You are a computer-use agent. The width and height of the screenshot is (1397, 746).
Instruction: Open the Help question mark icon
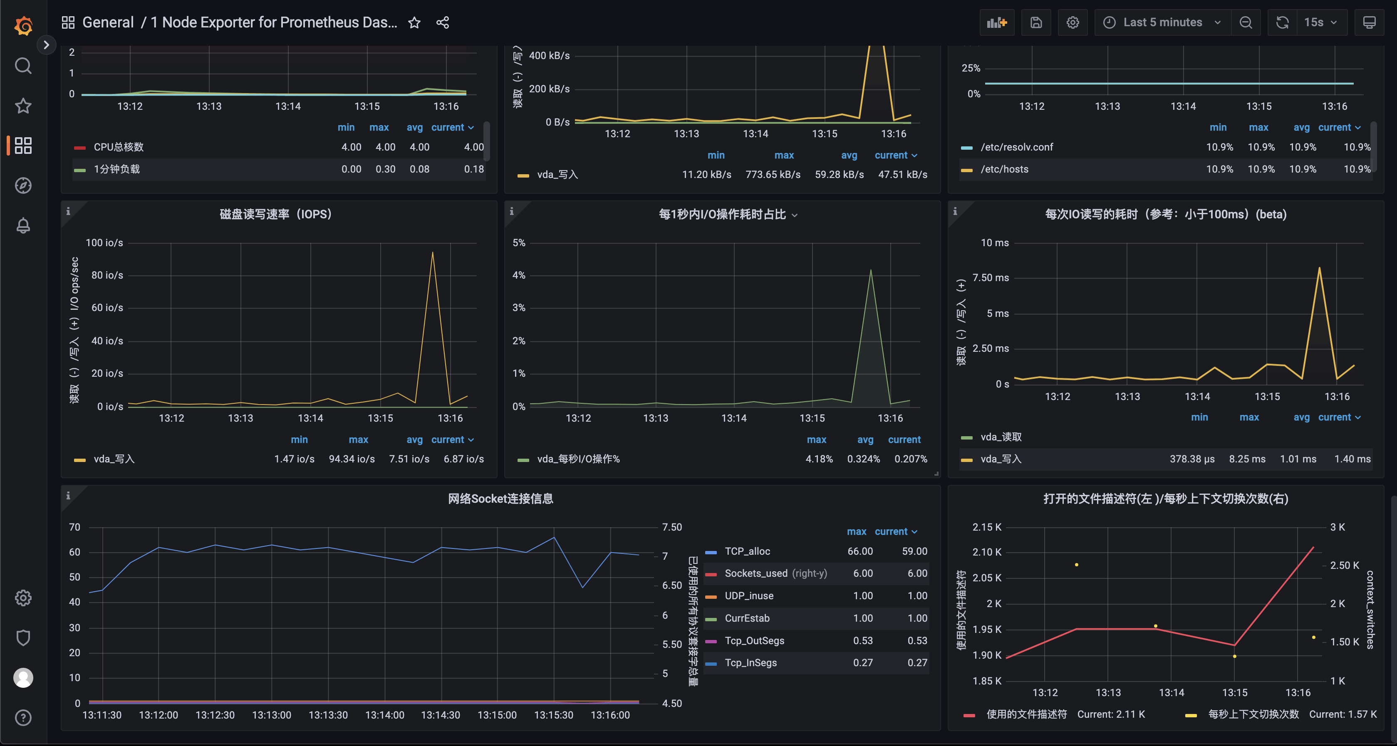coord(23,717)
